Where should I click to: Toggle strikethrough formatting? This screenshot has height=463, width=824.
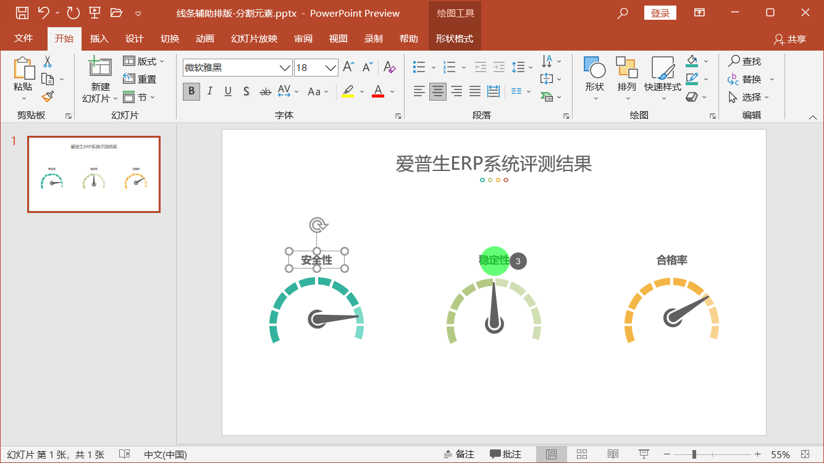coord(265,91)
